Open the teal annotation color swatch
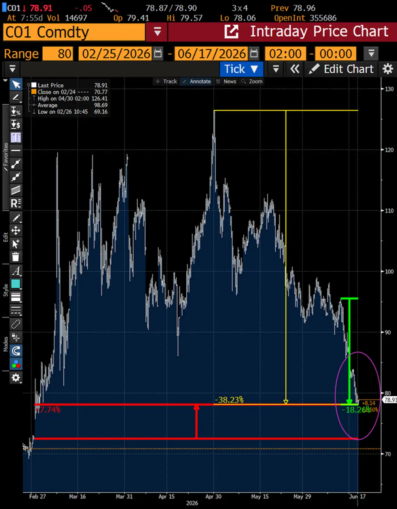Viewport: 397px width, 509px height. click(16, 284)
